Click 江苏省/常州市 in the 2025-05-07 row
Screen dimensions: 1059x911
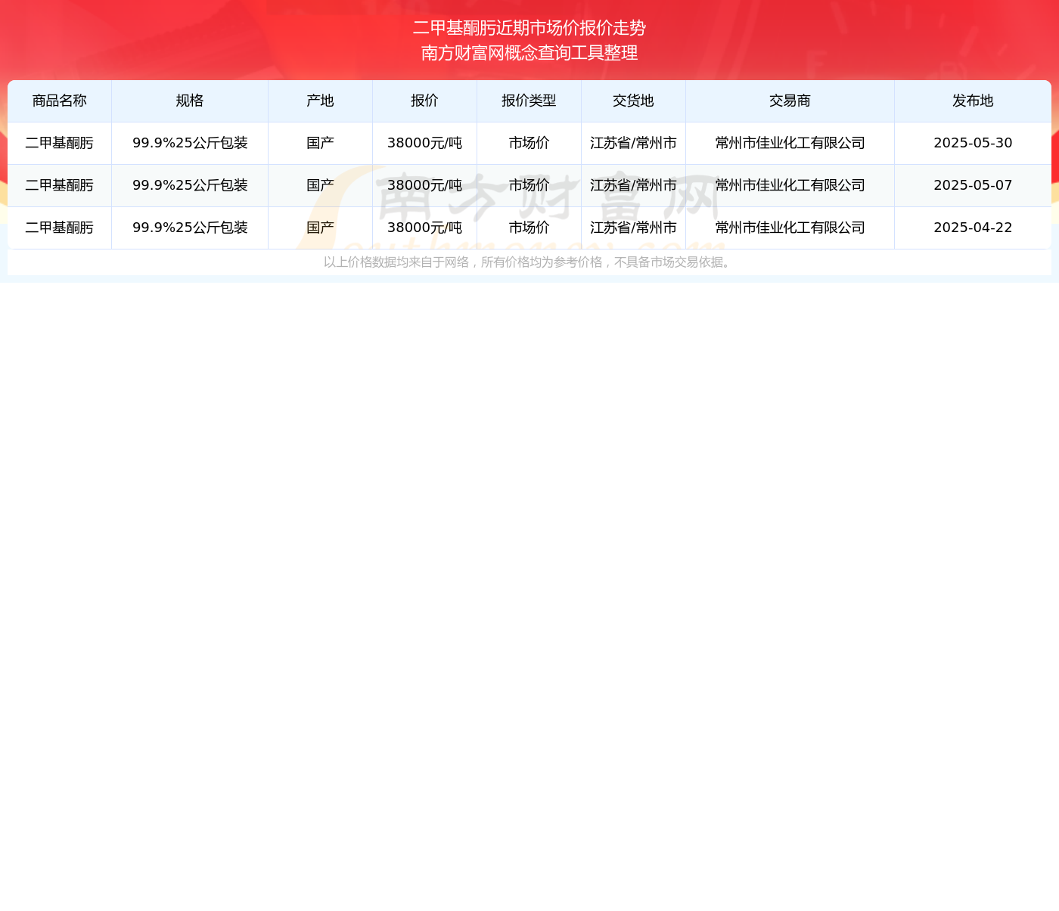click(x=633, y=185)
